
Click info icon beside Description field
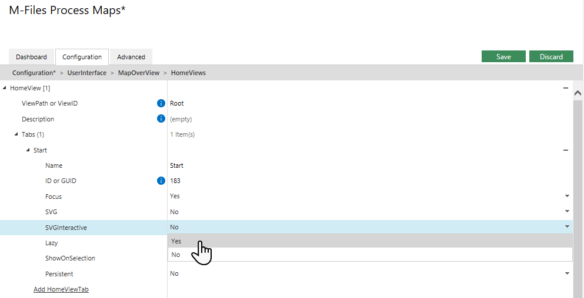click(x=161, y=119)
